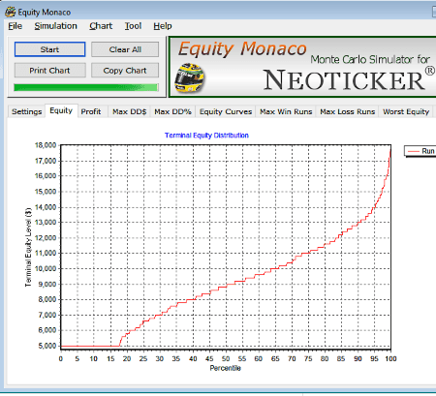
Task: Open the Tool menu
Action: 133,26
